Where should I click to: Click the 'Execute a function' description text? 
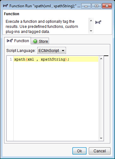click(42, 27)
